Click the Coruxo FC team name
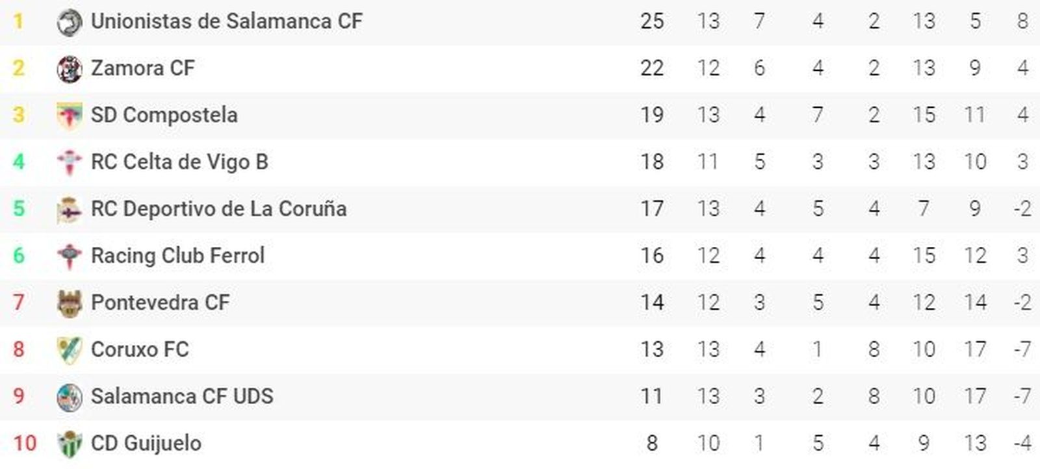Viewport: 1040px width, 469px height. pyautogui.click(x=140, y=349)
